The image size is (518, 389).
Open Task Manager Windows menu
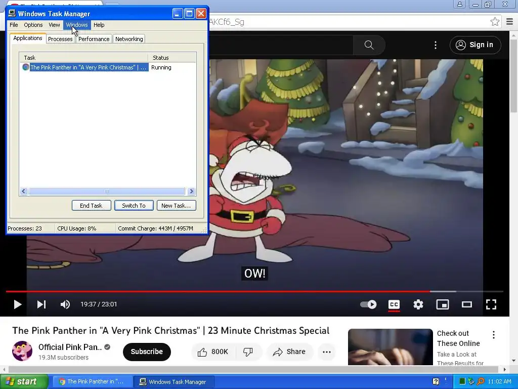pos(77,25)
